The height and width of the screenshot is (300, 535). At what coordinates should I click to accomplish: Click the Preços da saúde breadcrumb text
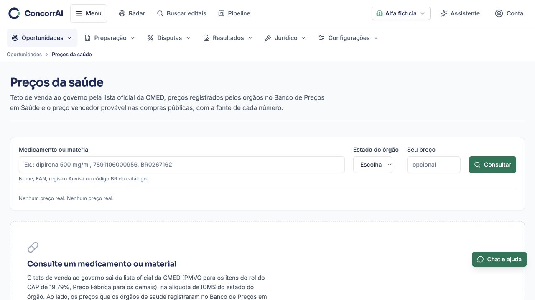pos(72,55)
